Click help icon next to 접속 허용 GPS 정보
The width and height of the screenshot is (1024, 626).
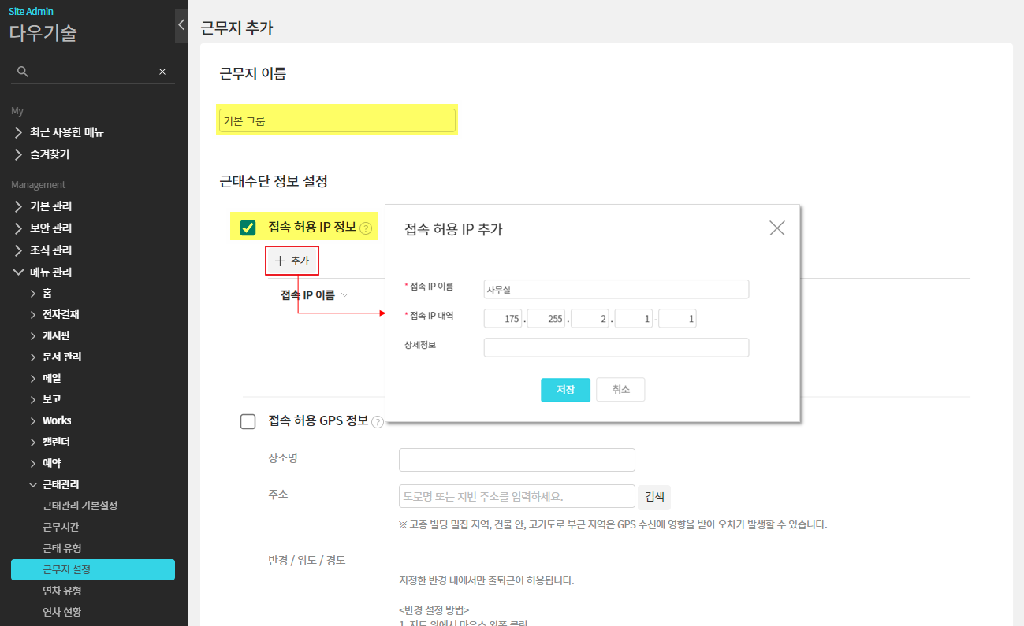click(x=378, y=422)
